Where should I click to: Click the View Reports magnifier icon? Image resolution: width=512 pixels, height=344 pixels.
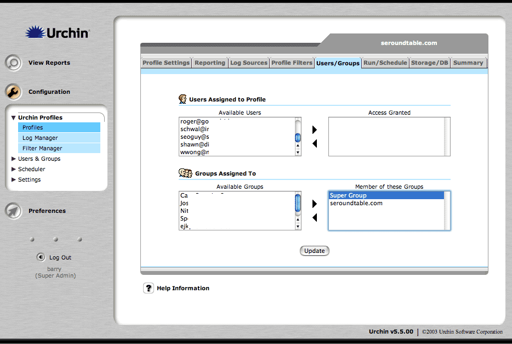[x=13, y=63]
